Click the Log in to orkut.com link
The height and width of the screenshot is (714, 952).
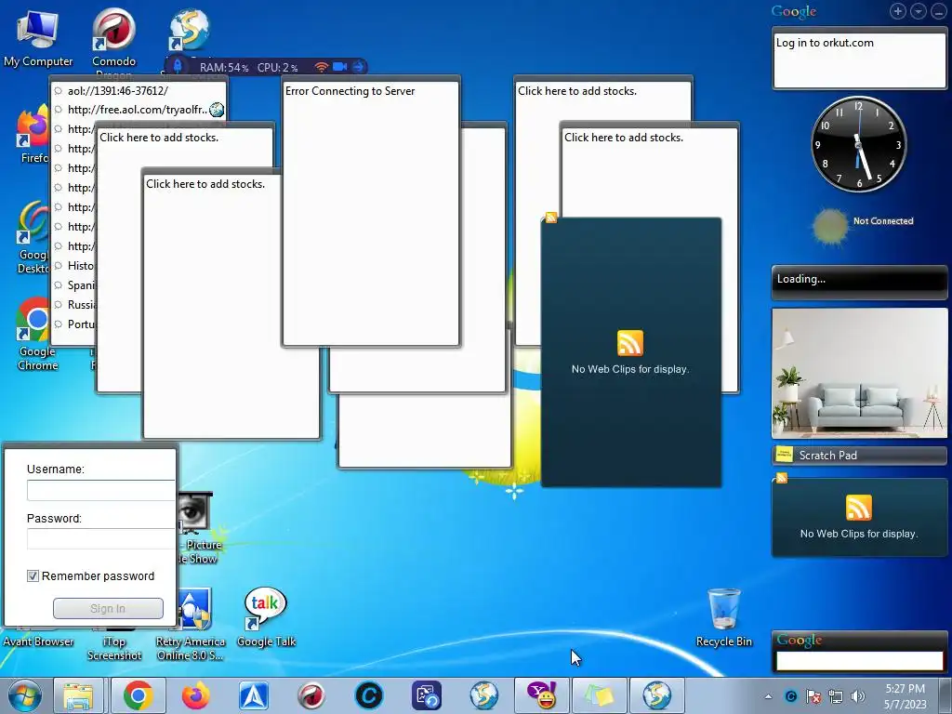tap(825, 43)
